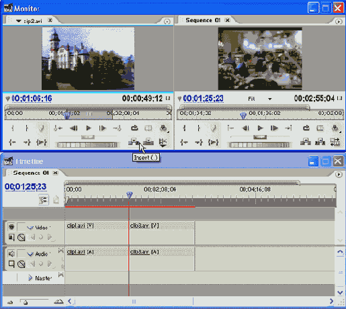Go to Out Point in Program monitor
The height and width of the screenshot is (309, 346).
tap(199, 142)
